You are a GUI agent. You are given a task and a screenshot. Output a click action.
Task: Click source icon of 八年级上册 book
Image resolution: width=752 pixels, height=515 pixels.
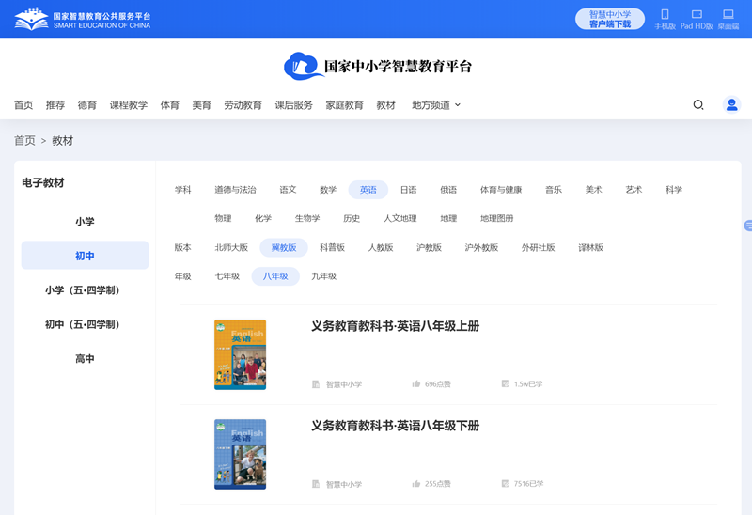(316, 384)
